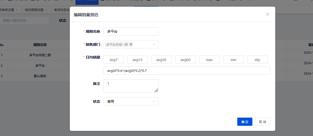Viewport: 313px width, 136px height.
Task: Click the max formula button
Action: point(209,60)
